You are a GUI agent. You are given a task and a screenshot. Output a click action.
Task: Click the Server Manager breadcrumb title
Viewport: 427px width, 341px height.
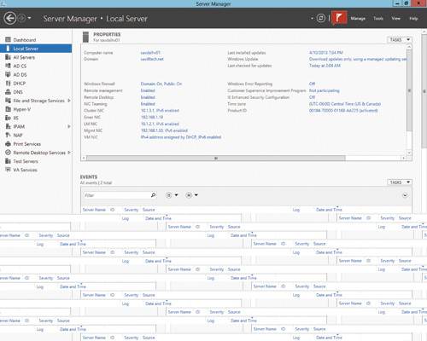point(70,19)
